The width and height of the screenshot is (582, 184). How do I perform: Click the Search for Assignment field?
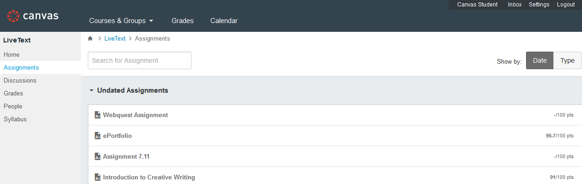click(140, 60)
